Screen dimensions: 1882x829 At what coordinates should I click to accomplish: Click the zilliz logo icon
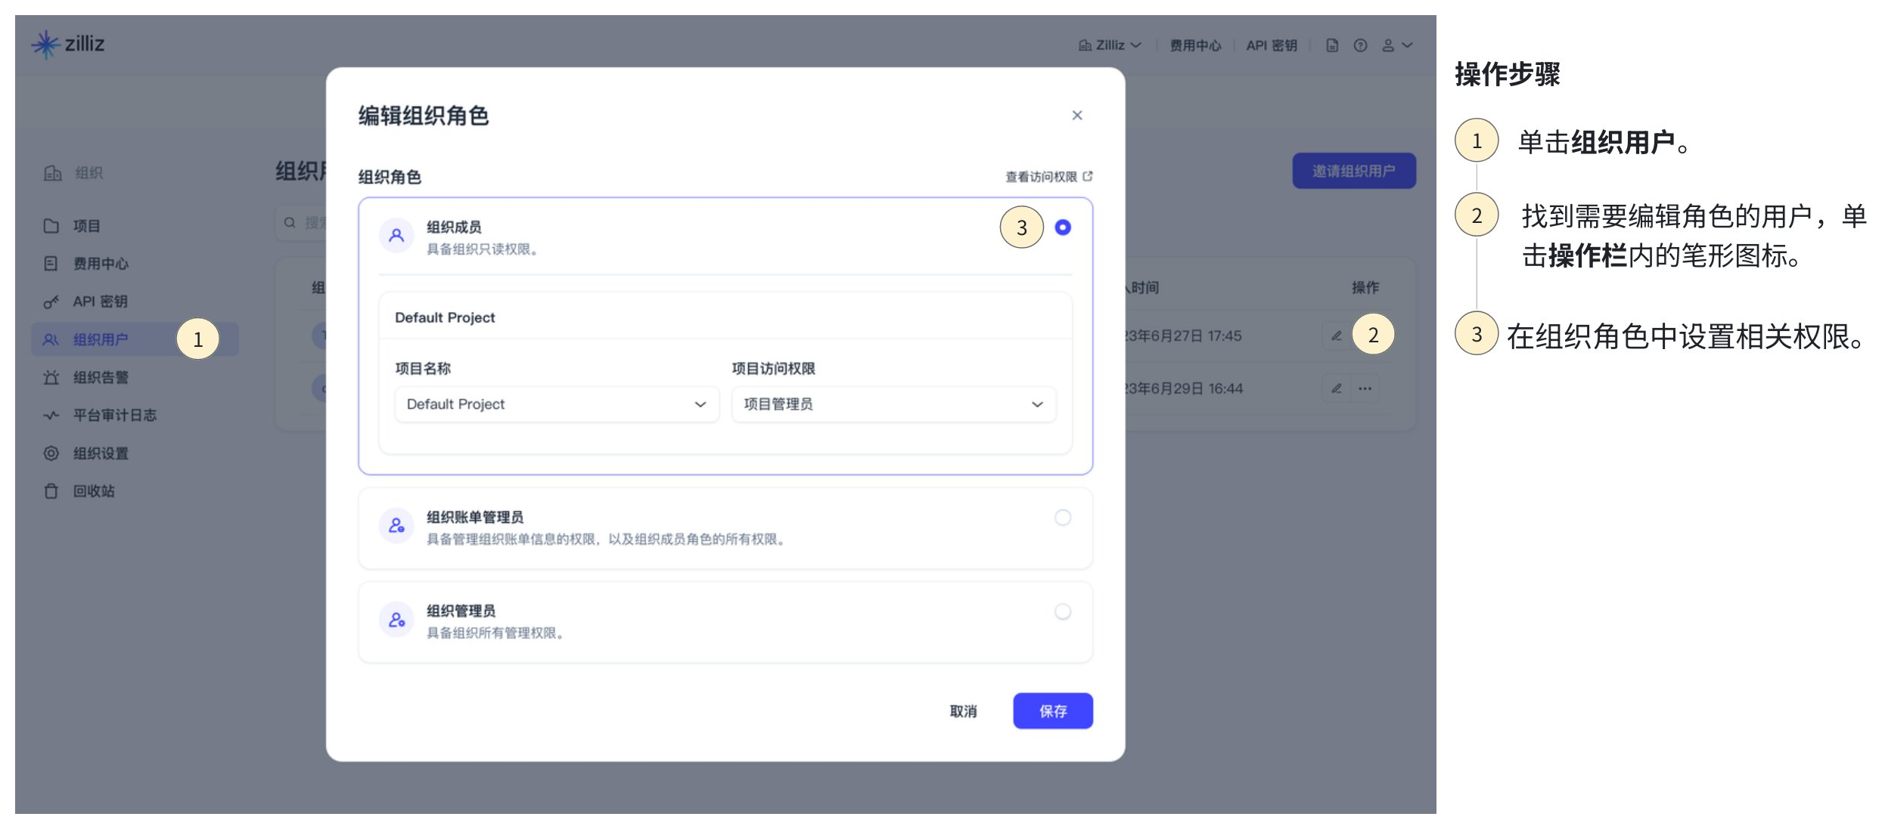45,45
